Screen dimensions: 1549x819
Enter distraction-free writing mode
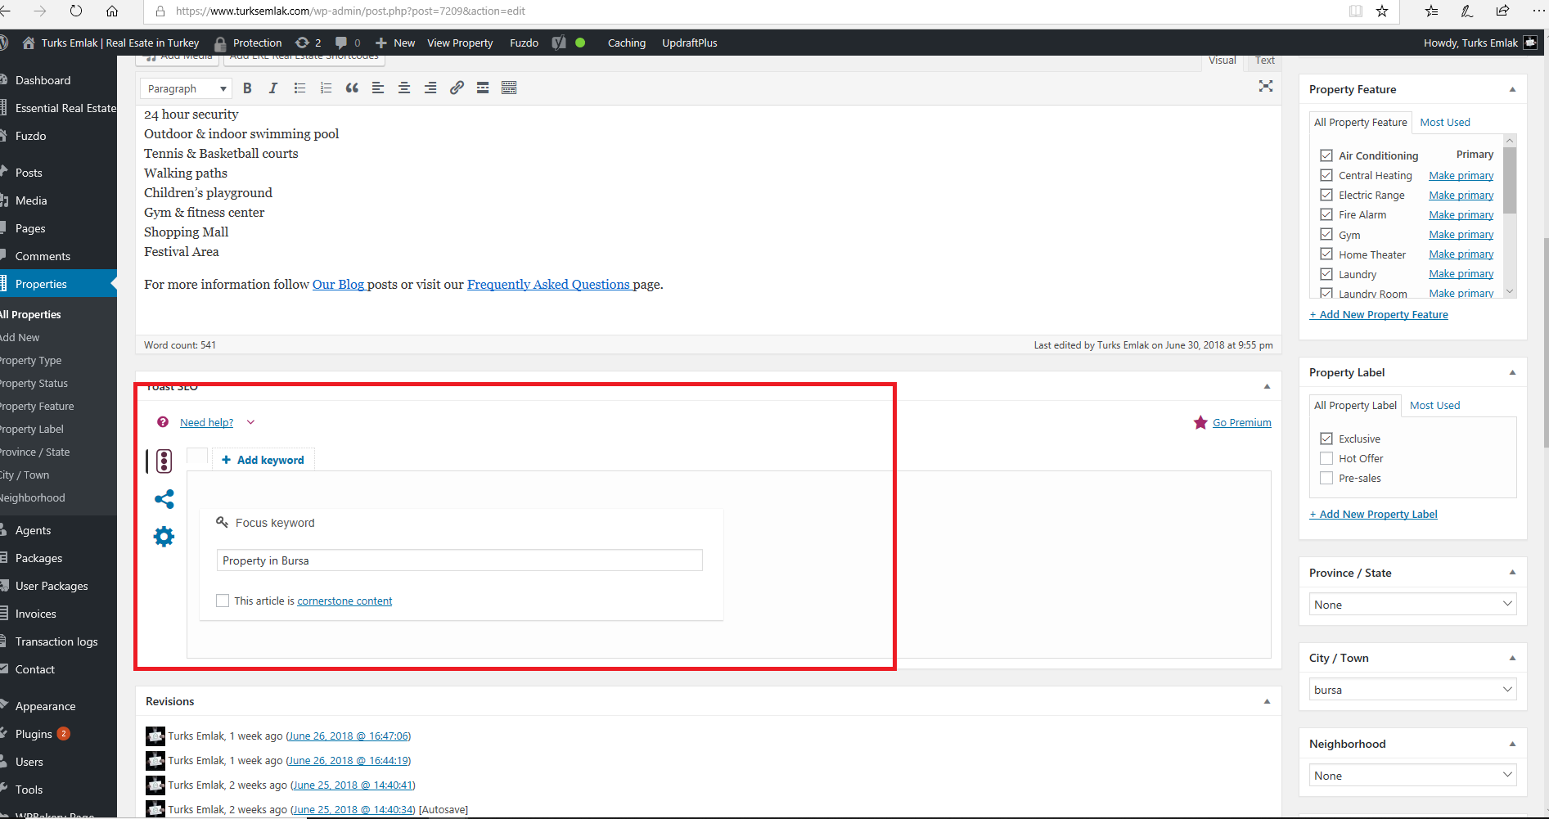[1266, 86]
